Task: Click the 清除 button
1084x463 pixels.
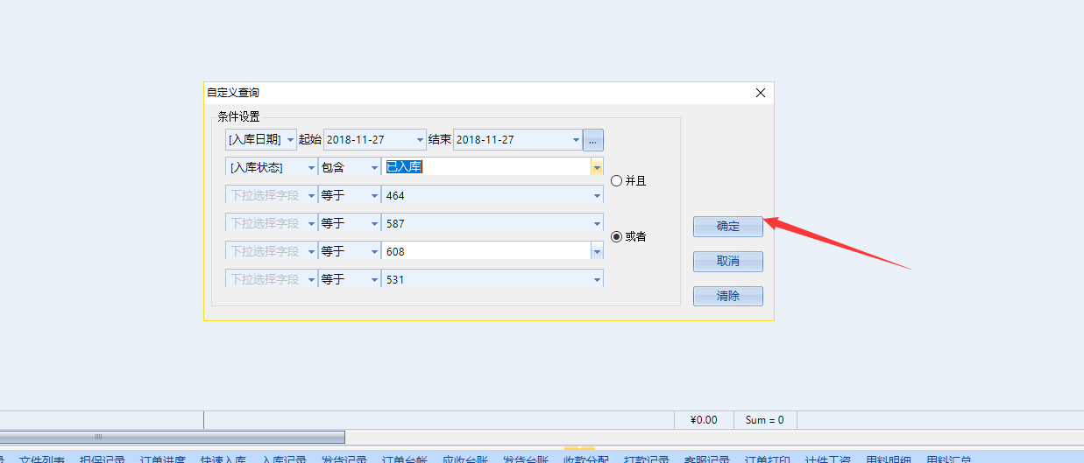Action: tap(727, 296)
